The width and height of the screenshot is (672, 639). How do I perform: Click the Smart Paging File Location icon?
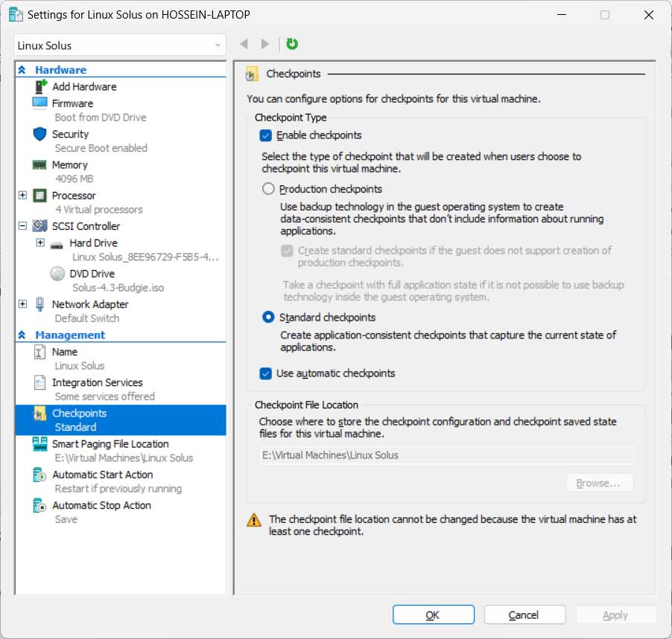tap(39, 444)
